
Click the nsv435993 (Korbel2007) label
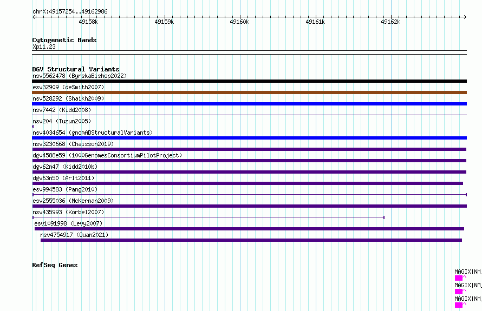coord(68,212)
